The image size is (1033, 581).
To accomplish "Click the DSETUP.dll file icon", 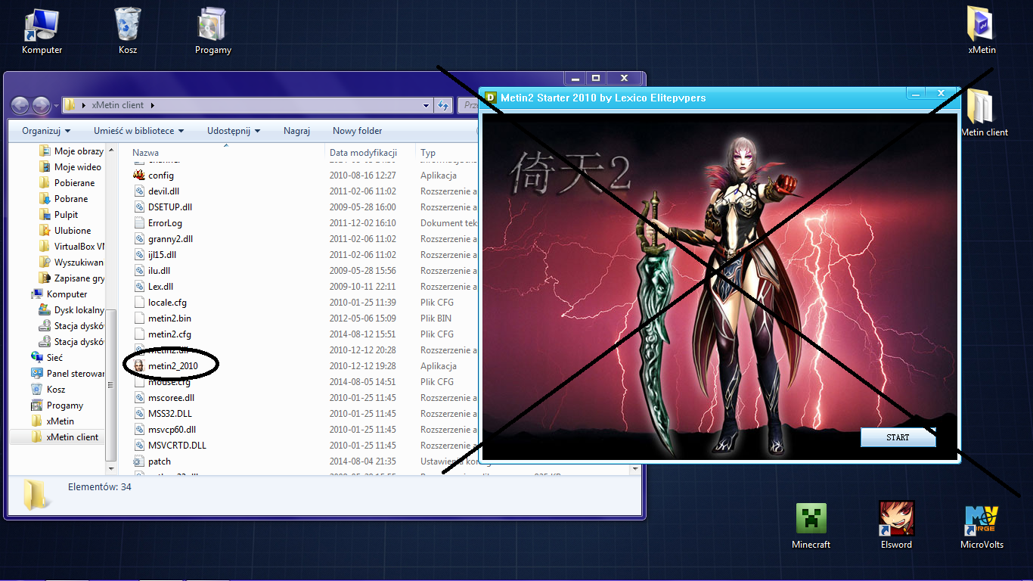I will click(x=138, y=207).
